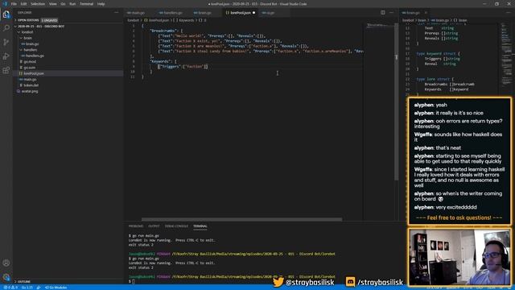Click the Explorer panel more actions ellipsis
Screen dimensions: 515x290
point(116,13)
